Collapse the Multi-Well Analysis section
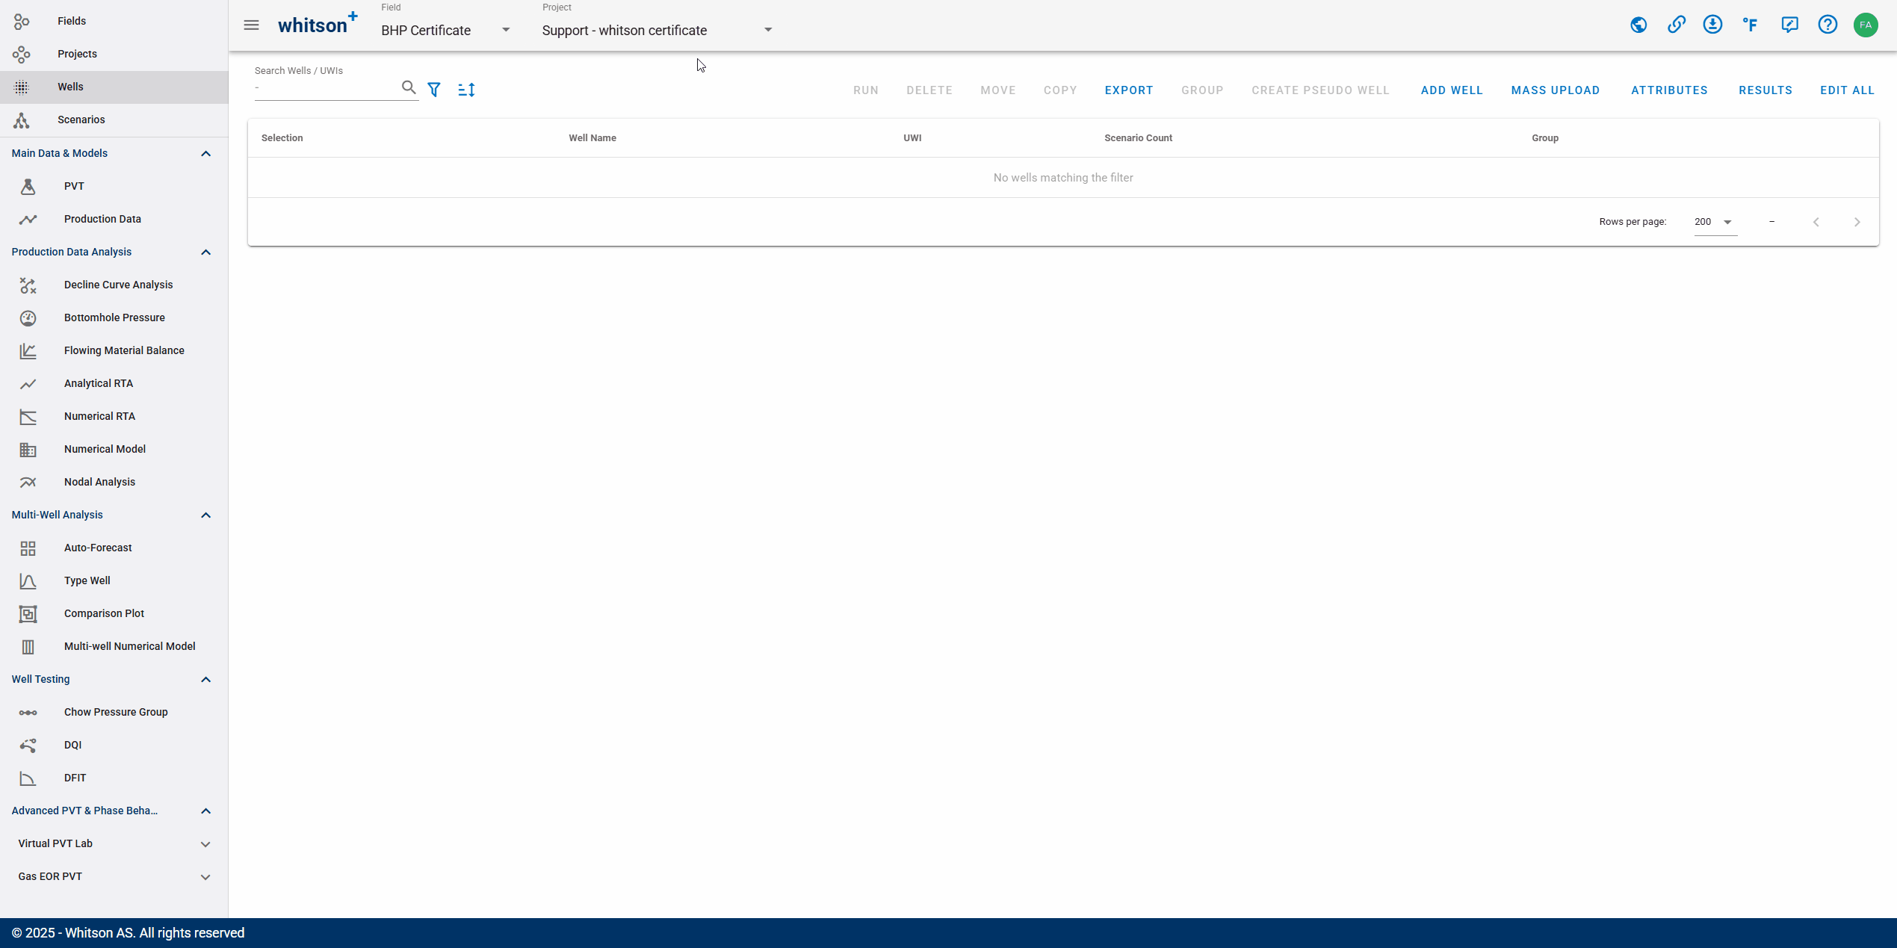The height and width of the screenshot is (948, 1897). coord(205,514)
